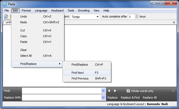Maximize the Pada window

click(161, 3)
